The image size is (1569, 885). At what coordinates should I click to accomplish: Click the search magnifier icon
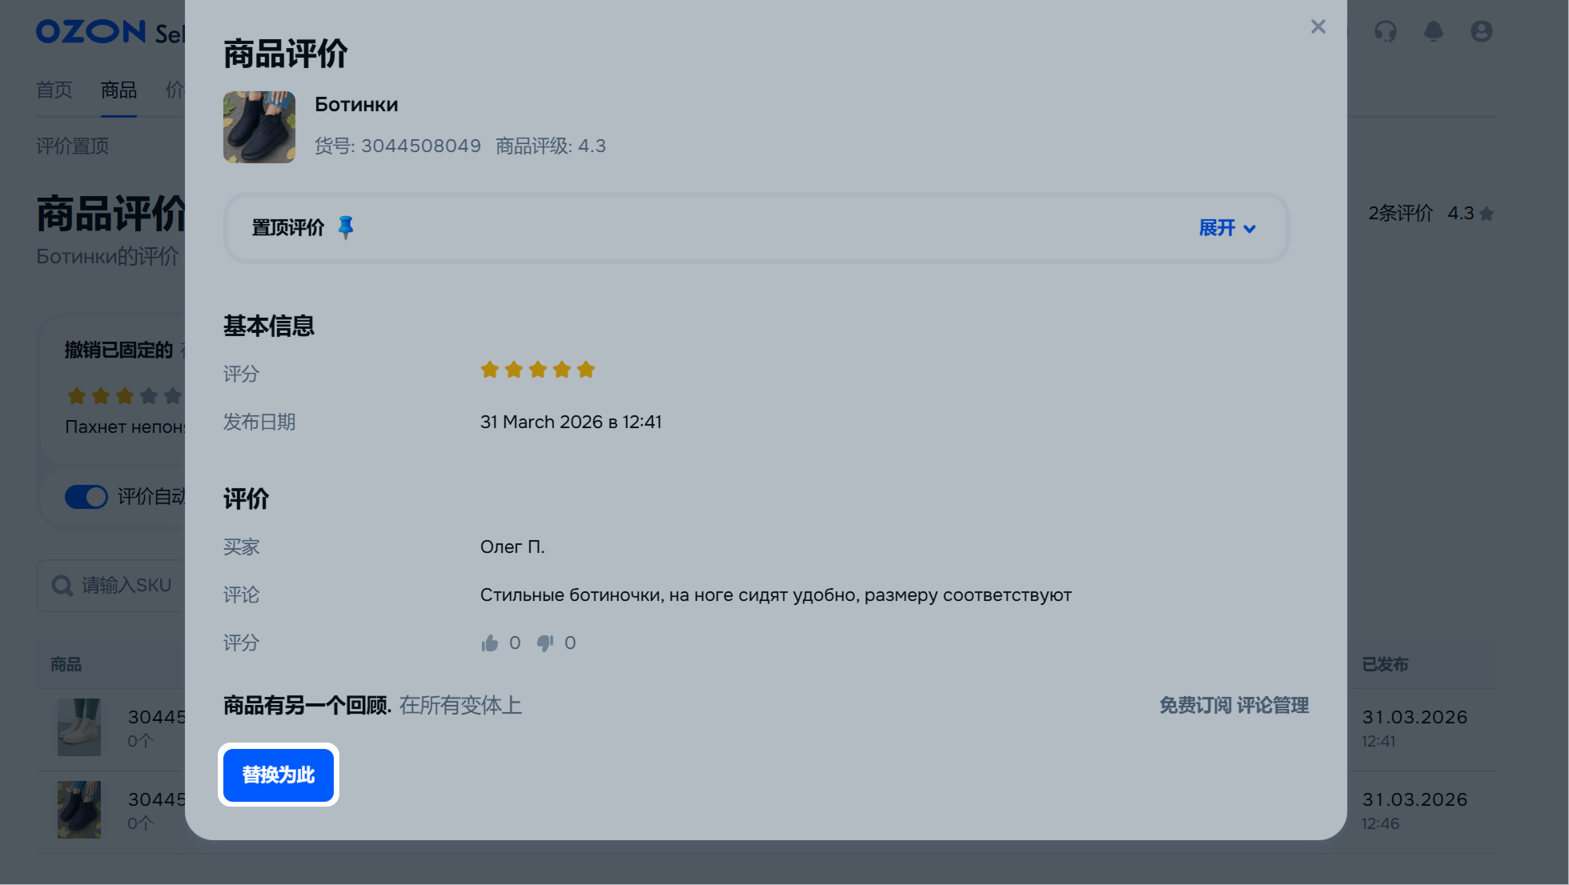pos(62,586)
